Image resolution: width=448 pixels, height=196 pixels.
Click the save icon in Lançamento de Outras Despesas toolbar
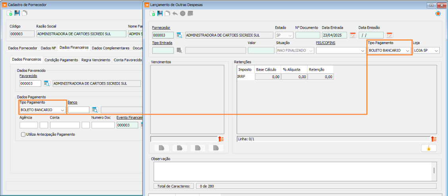tap(160, 13)
